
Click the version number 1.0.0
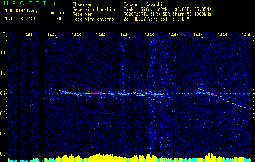pos(55,4)
